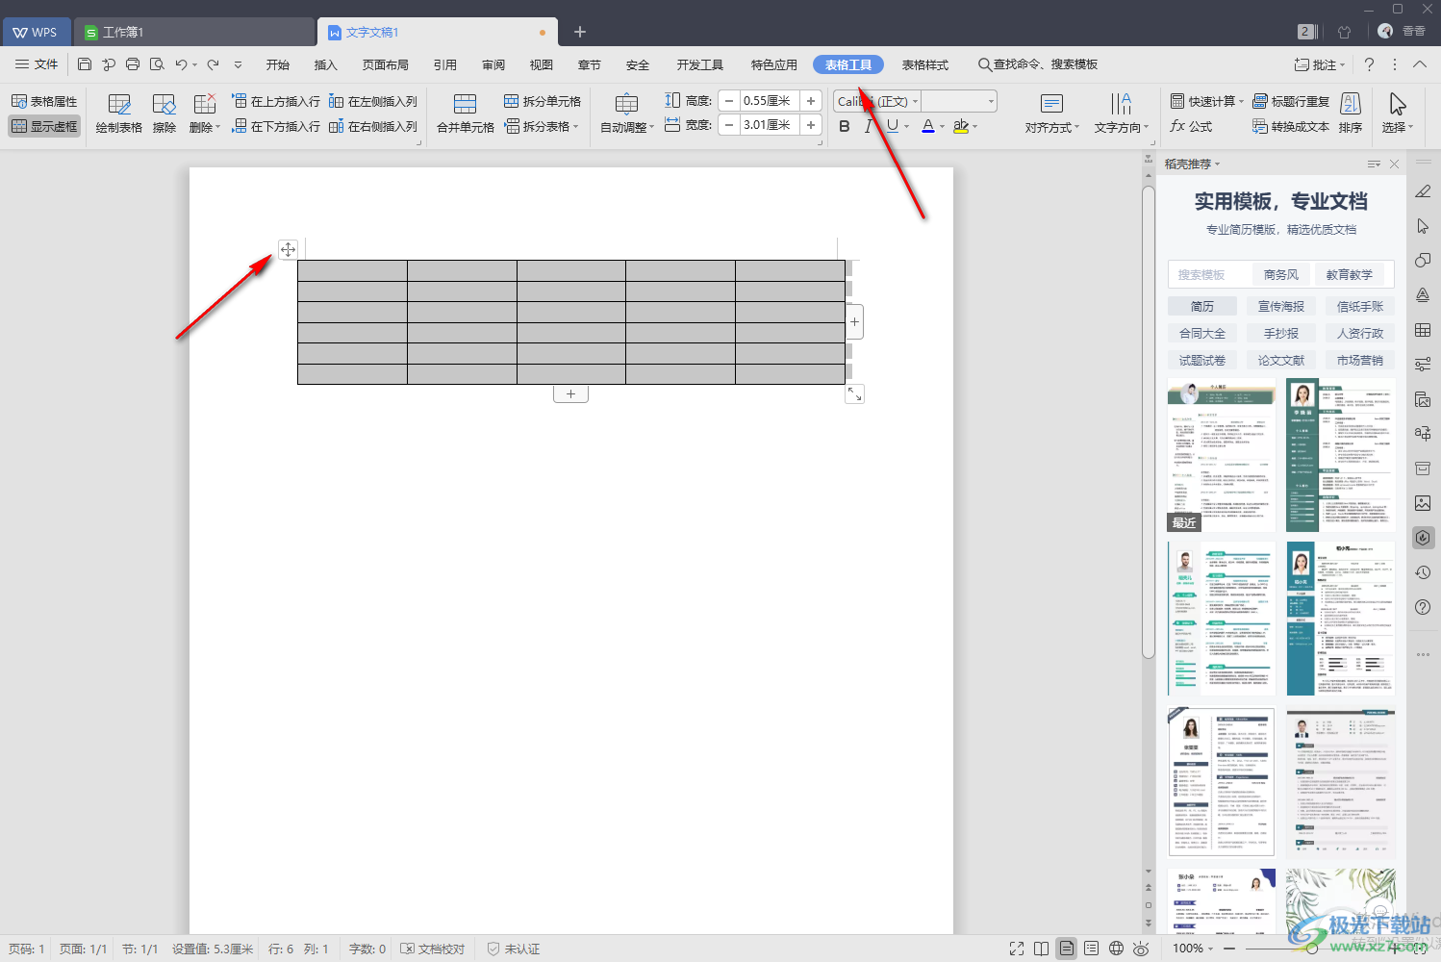Screen dimensions: 1441x962
Task: Switch to web layout view icon
Action: click(1116, 949)
